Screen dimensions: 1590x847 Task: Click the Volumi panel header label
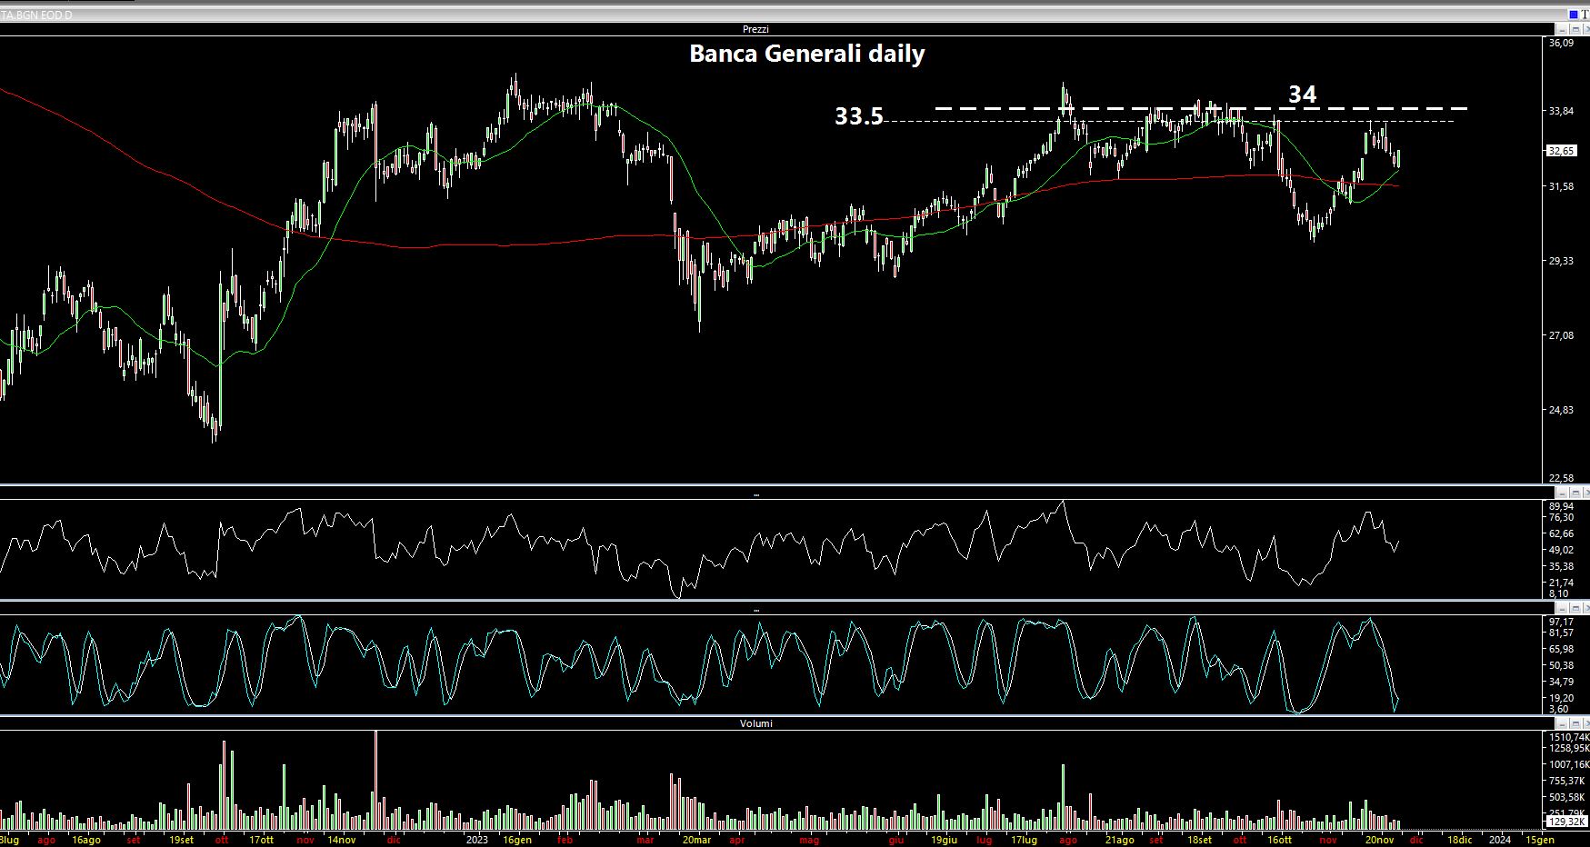[x=755, y=723]
